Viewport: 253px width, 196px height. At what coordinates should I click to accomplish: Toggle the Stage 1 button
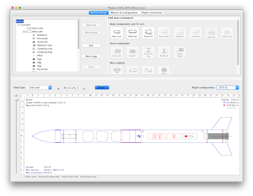coord(102,88)
